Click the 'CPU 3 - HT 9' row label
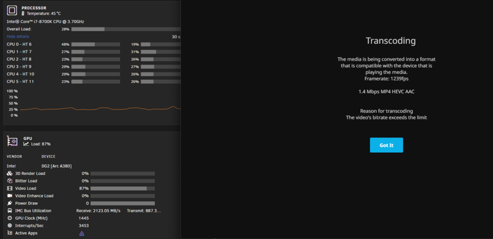 pos(19,67)
